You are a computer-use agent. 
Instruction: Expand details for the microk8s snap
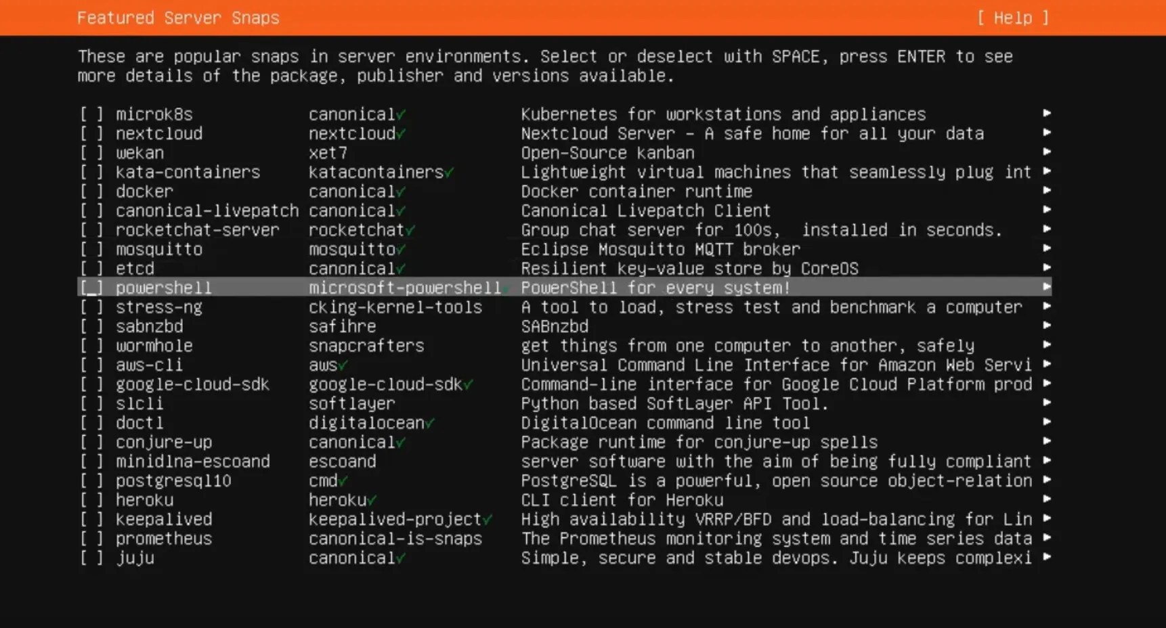[x=1046, y=113]
